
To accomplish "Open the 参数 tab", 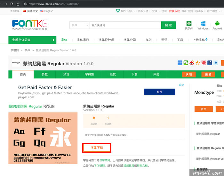I will (44, 74).
